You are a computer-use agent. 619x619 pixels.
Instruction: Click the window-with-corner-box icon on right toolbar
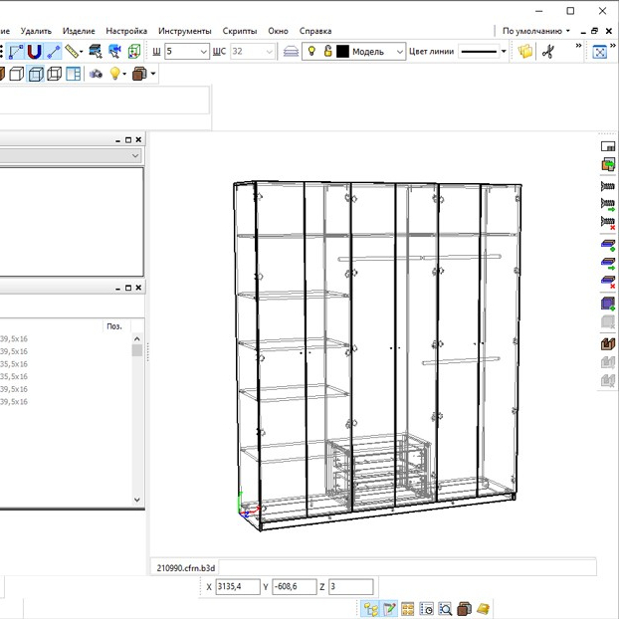click(607, 146)
